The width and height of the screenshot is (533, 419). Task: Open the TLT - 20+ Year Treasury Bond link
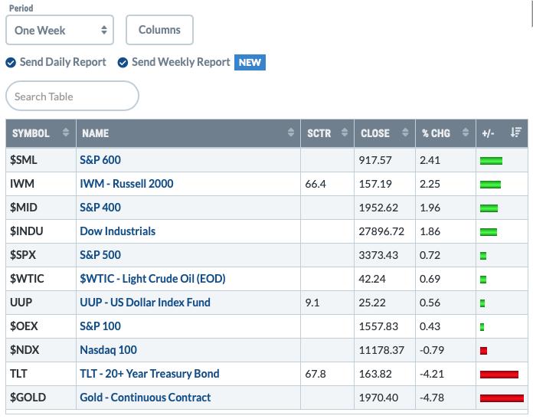click(149, 374)
